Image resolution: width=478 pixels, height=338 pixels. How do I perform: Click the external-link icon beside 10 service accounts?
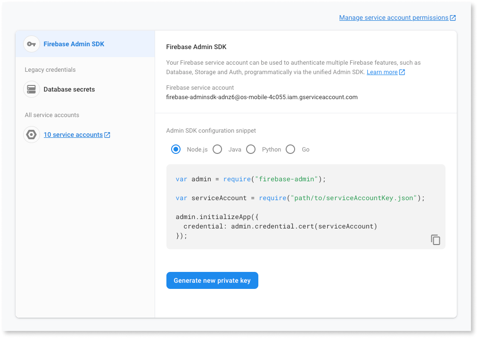coord(108,135)
